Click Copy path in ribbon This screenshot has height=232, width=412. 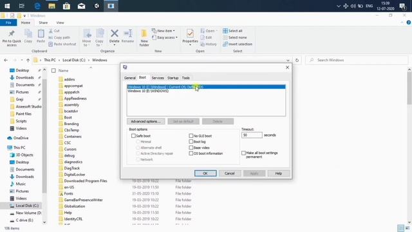pyautogui.click(x=59, y=37)
